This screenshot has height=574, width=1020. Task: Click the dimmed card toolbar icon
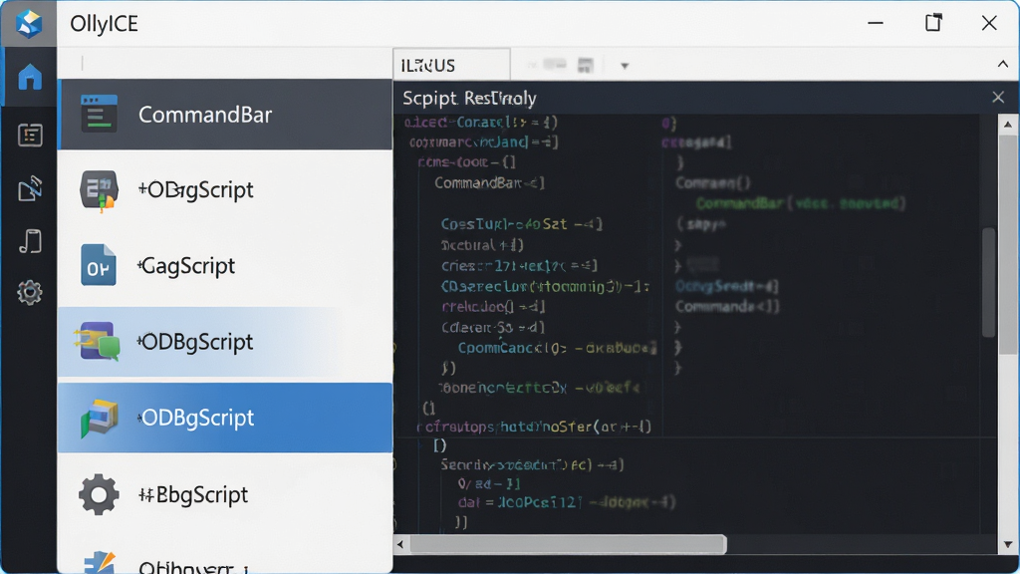(x=554, y=65)
